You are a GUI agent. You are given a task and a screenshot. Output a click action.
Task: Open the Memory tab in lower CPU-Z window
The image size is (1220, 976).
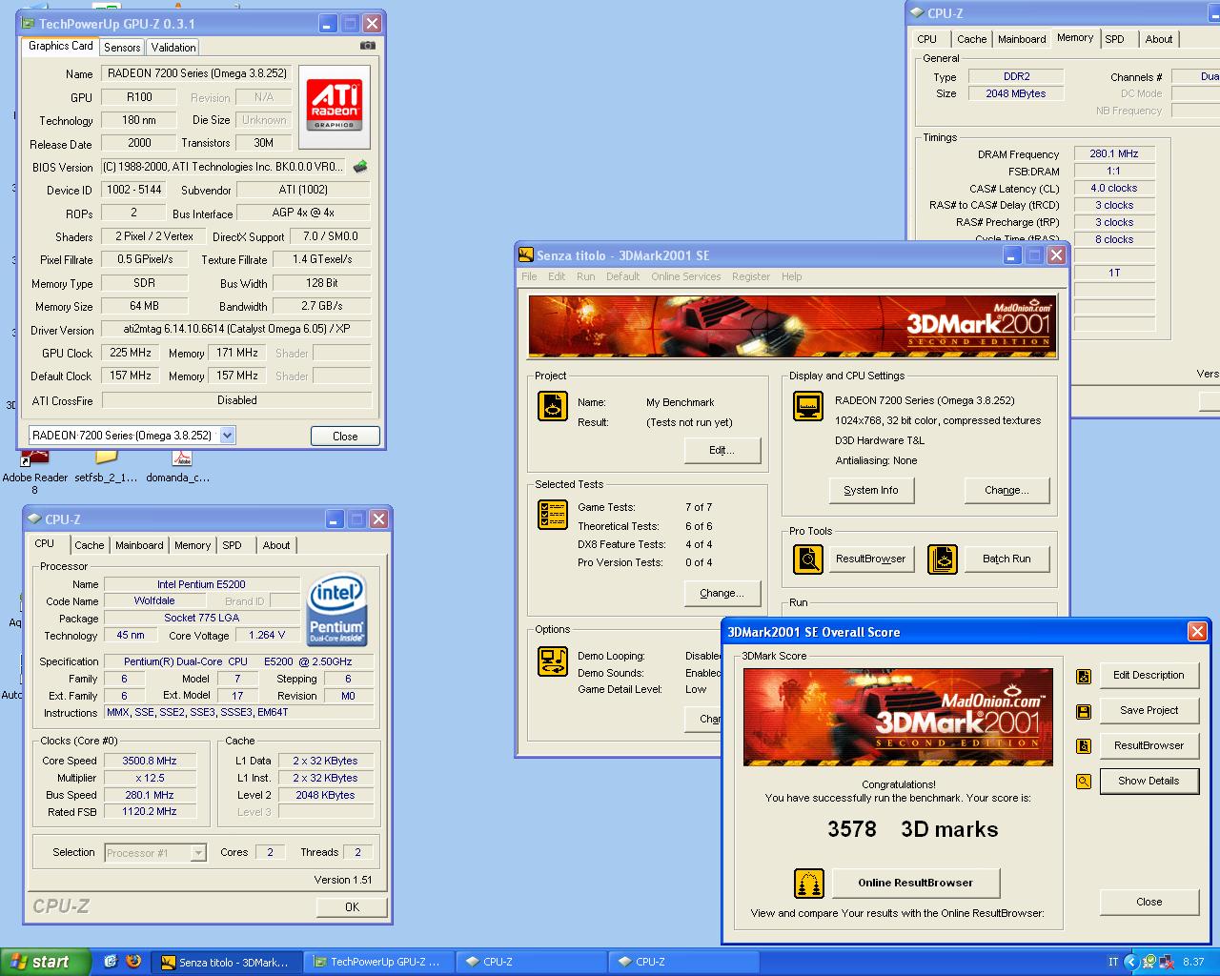pos(193,545)
